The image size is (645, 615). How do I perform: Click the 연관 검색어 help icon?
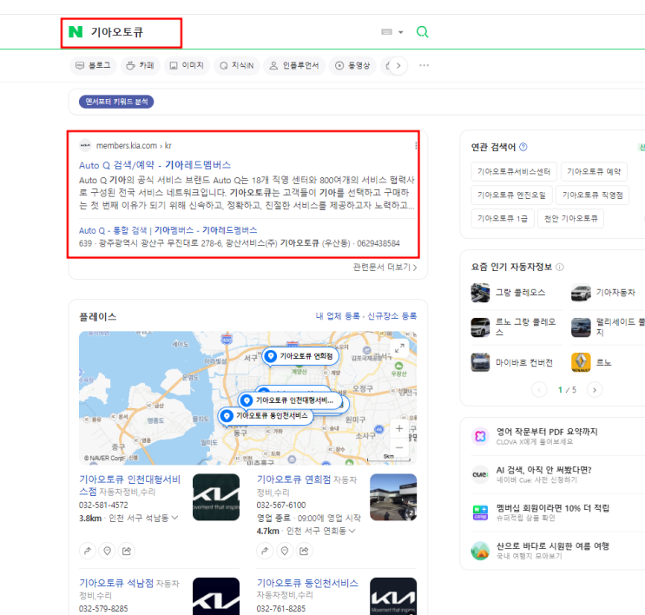click(523, 147)
